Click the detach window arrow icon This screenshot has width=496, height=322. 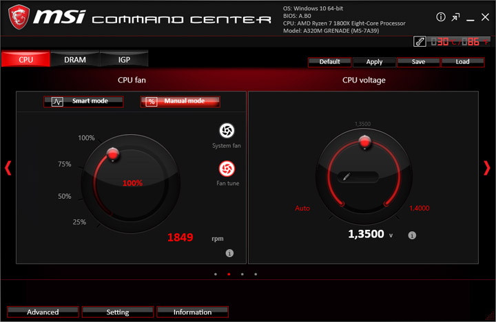click(x=455, y=17)
